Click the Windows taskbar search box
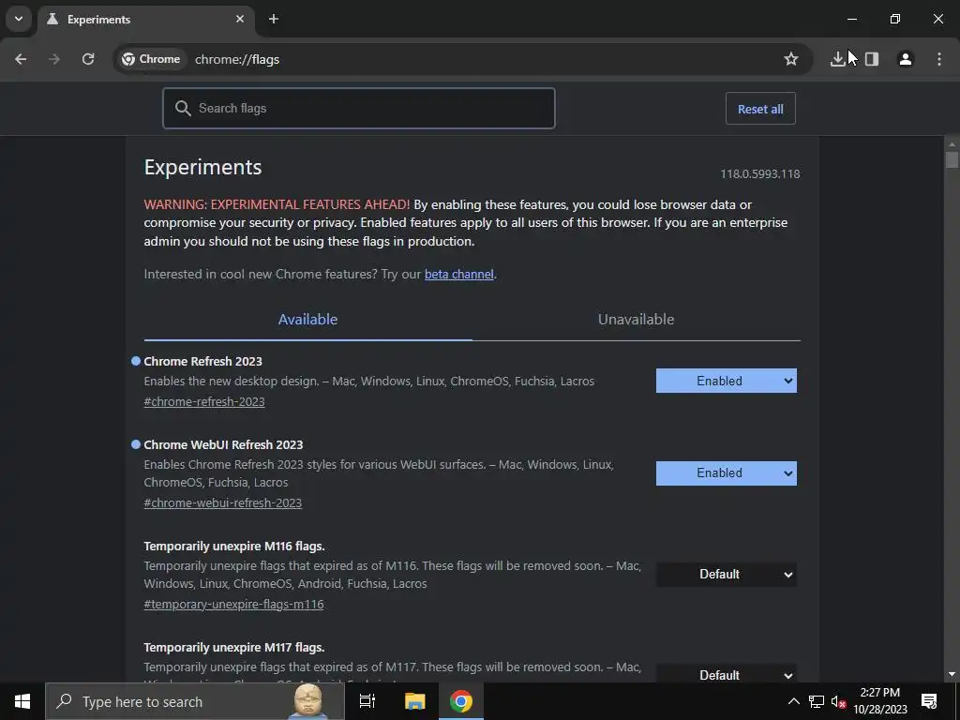The width and height of the screenshot is (960, 720). click(x=195, y=701)
